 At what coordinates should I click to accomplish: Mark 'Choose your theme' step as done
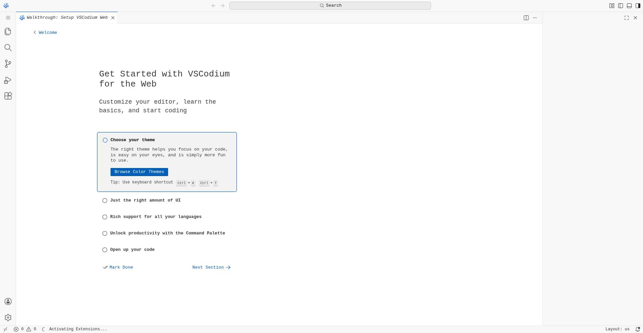click(105, 140)
